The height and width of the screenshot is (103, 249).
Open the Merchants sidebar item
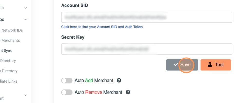pos(11,40)
